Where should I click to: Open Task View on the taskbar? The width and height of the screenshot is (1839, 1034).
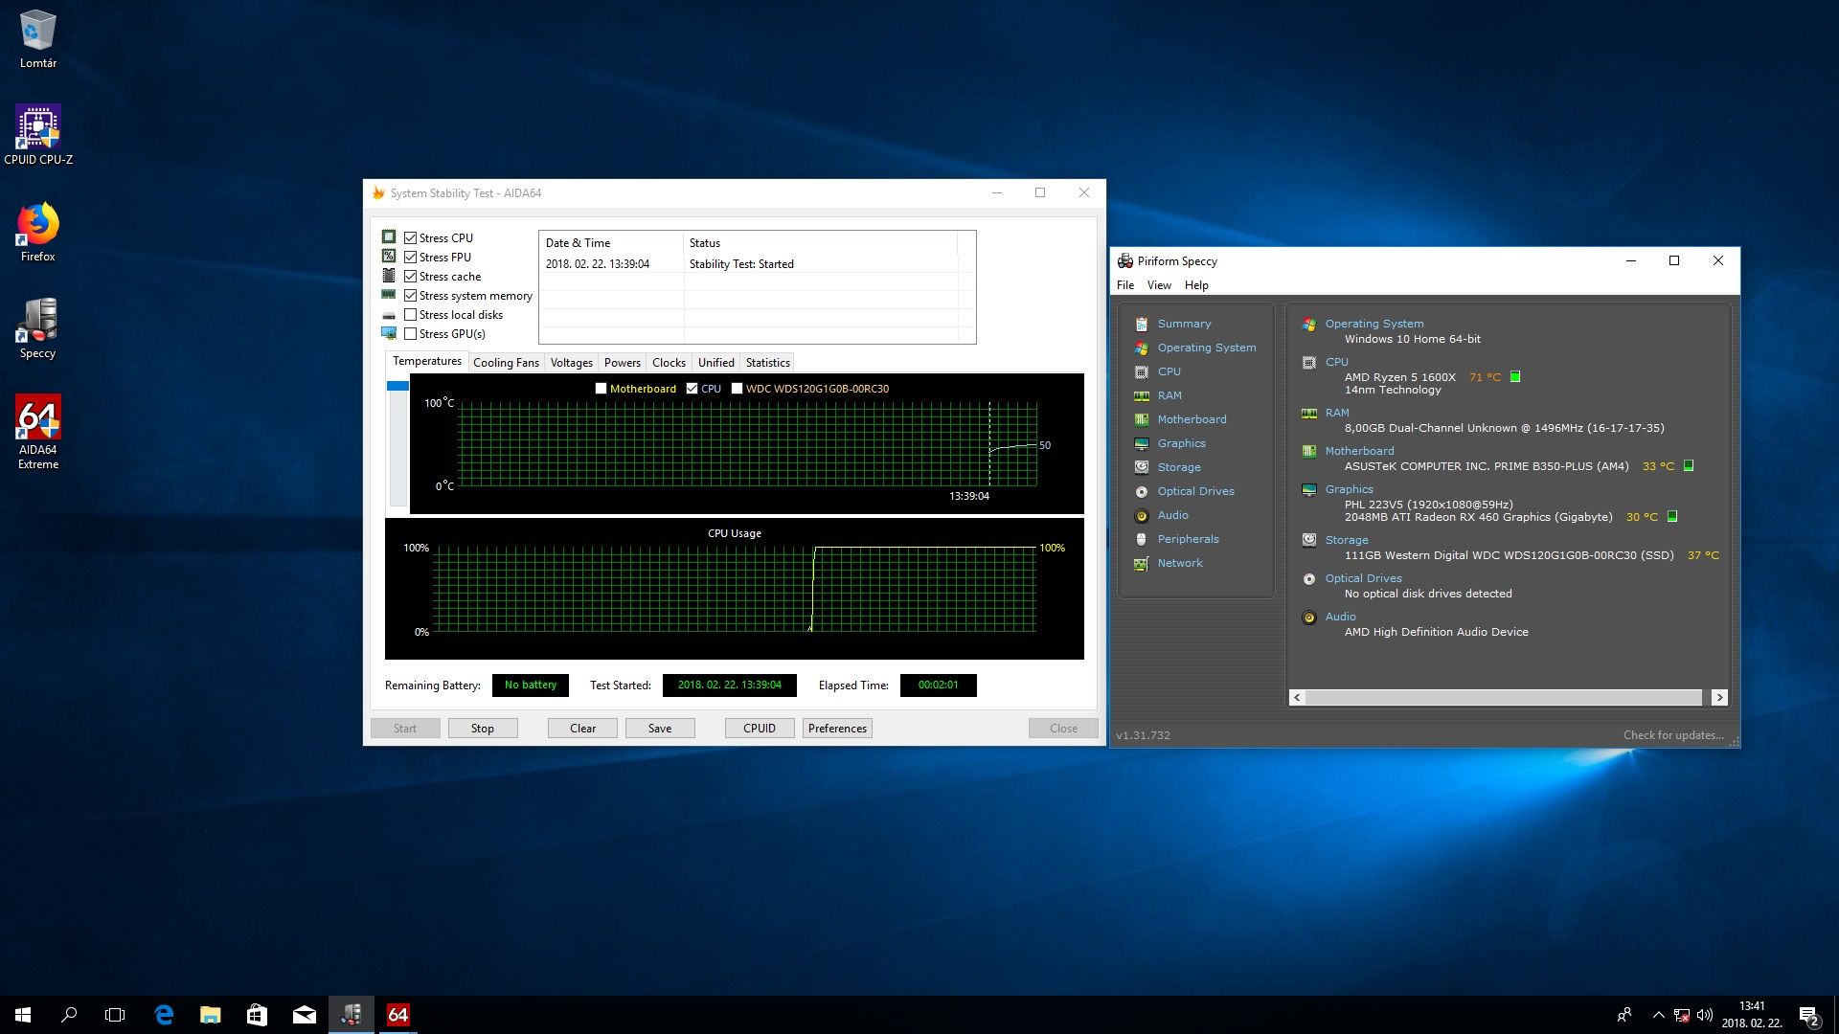pos(115,1015)
